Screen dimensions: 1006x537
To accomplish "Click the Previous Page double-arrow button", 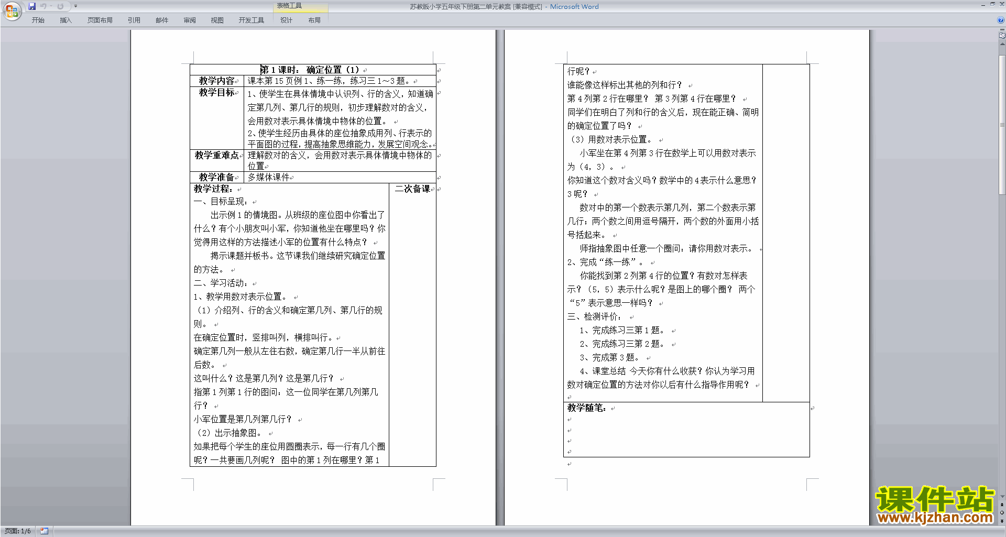I will [1002, 505].
